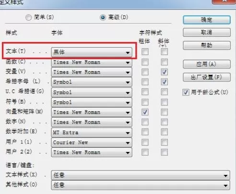
Task: Open the 文本(T) font dropdown showing 黑体
Action: click(92, 52)
